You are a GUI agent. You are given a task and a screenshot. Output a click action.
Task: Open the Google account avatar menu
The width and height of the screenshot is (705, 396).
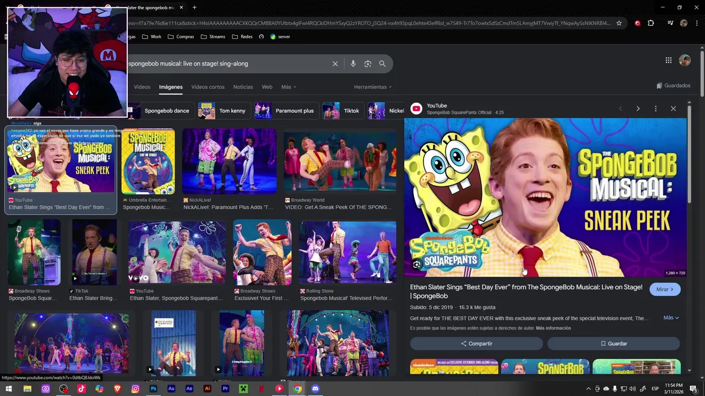click(x=685, y=61)
